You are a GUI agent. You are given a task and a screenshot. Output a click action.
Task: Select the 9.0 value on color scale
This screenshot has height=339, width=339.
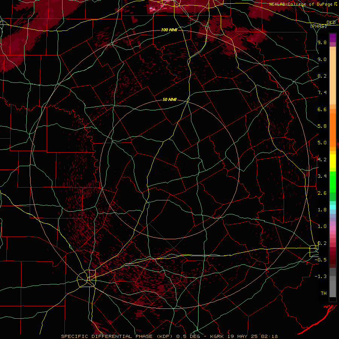[x=322, y=59]
